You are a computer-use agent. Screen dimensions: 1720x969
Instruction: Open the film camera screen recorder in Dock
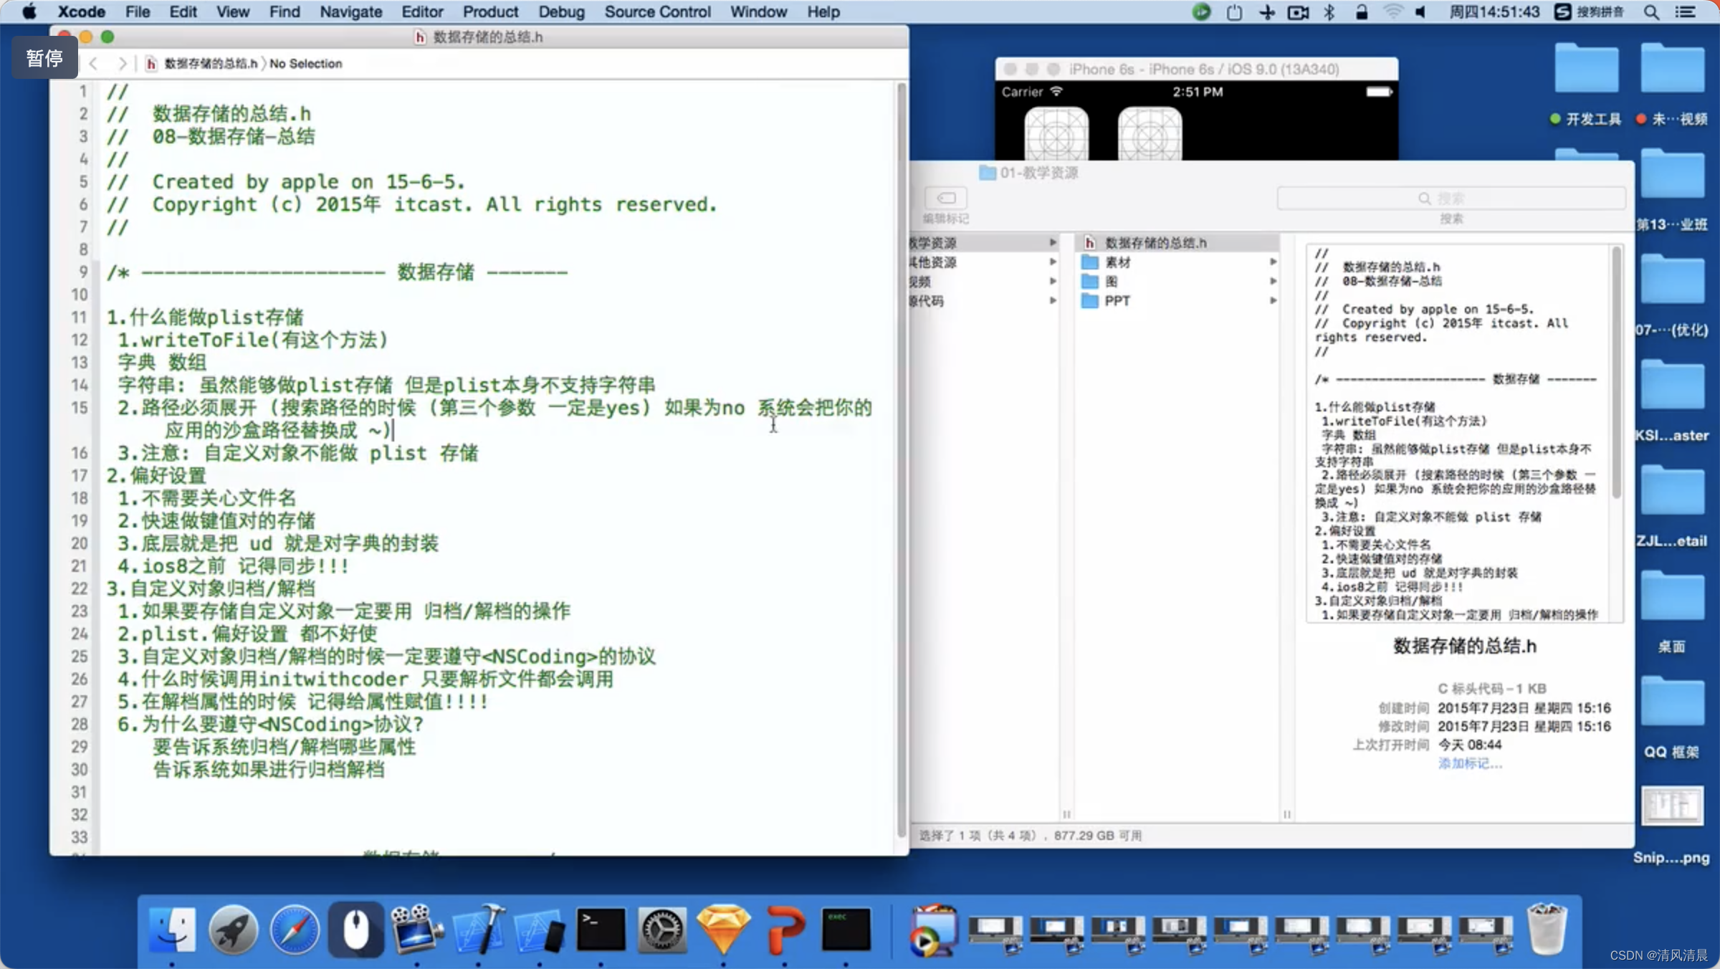point(417,930)
